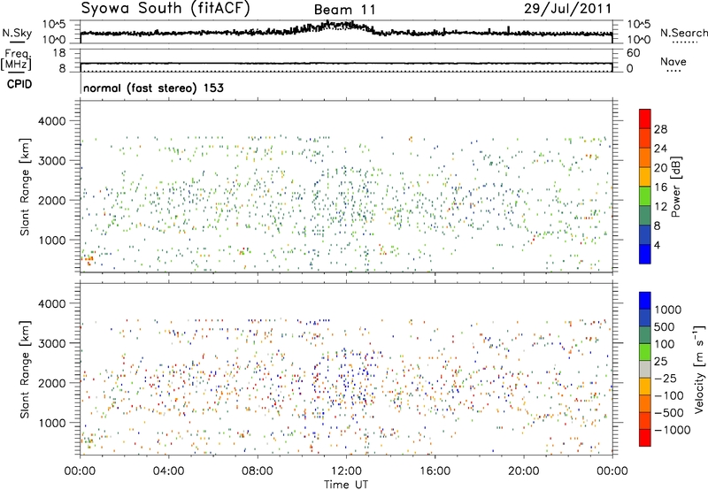Viewport: 708px width, 490px height.
Task: Click the 'Freq. [MHz]' axis label
Action: coord(16,59)
